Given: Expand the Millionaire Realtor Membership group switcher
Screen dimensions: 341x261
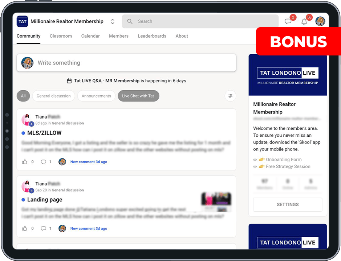Looking at the screenshot, I should tap(113, 21).
